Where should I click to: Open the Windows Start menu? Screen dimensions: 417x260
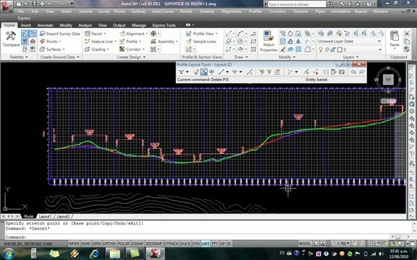(8, 253)
